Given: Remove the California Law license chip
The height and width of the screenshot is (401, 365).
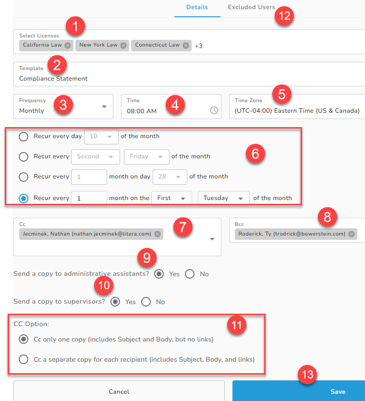Looking at the screenshot, I should 68,46.
